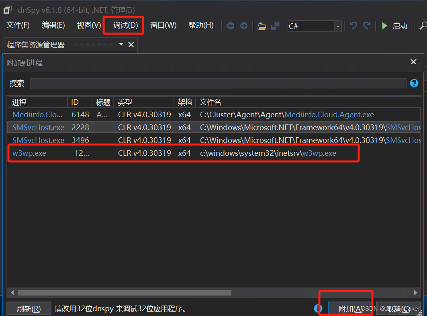
Task: Expand the C# combo box arrow
Action: pyautogui.click(x=337, y=26)
